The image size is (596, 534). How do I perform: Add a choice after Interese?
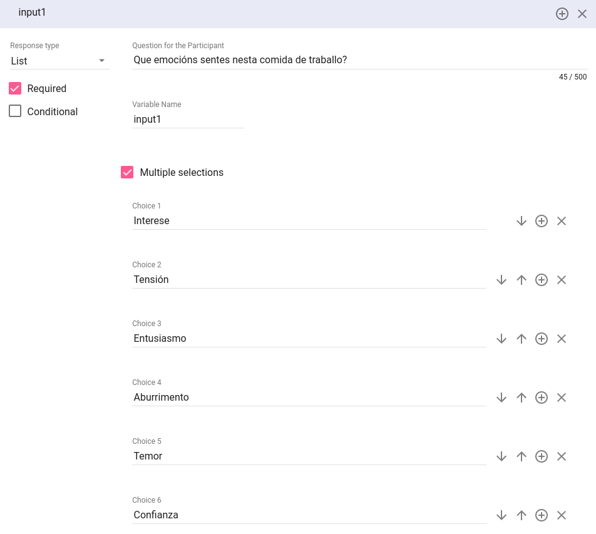point(542,221)
